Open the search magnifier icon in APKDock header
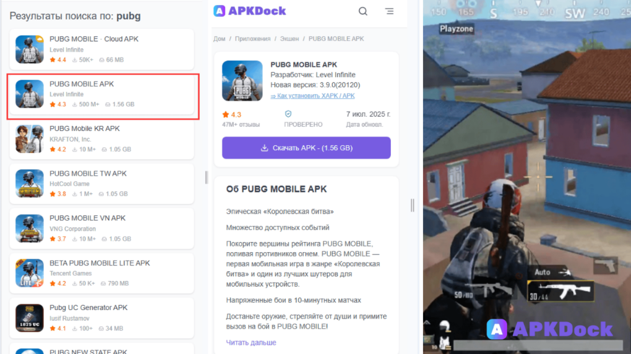 [x=363, y=11]
